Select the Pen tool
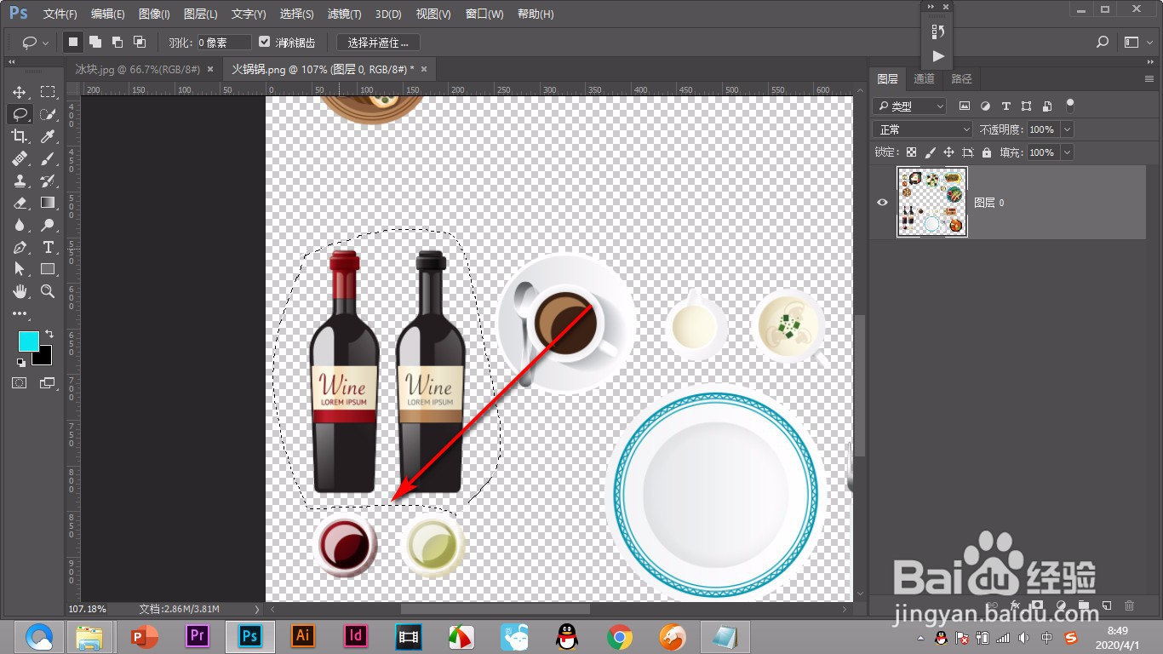1163x654 pixels. (20, 247)
